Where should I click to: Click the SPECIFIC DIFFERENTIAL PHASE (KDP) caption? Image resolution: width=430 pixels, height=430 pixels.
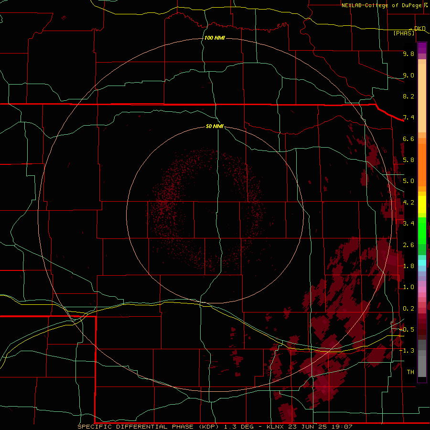[148, 427]
